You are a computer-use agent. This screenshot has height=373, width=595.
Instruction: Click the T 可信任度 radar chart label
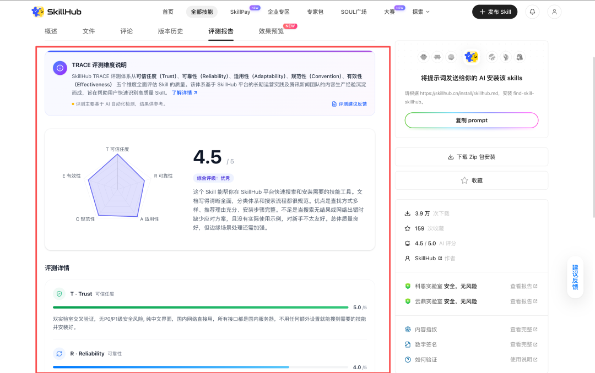[x=117, y=149]
